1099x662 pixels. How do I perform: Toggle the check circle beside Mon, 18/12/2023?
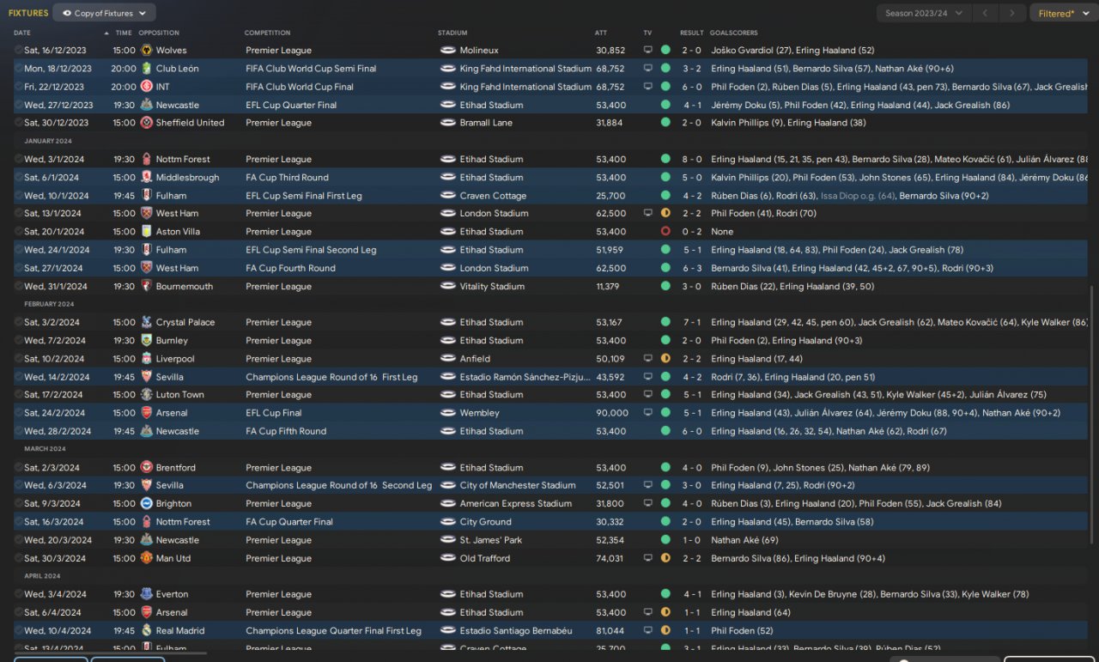click(x=19, y=69)
